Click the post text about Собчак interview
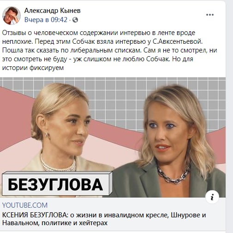Image resolution: width=233 pixels, height=233 pixels. (x=109, y=50)
